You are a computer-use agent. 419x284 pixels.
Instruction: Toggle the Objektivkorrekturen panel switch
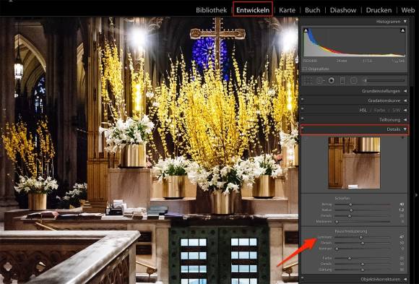coord(303,277)
